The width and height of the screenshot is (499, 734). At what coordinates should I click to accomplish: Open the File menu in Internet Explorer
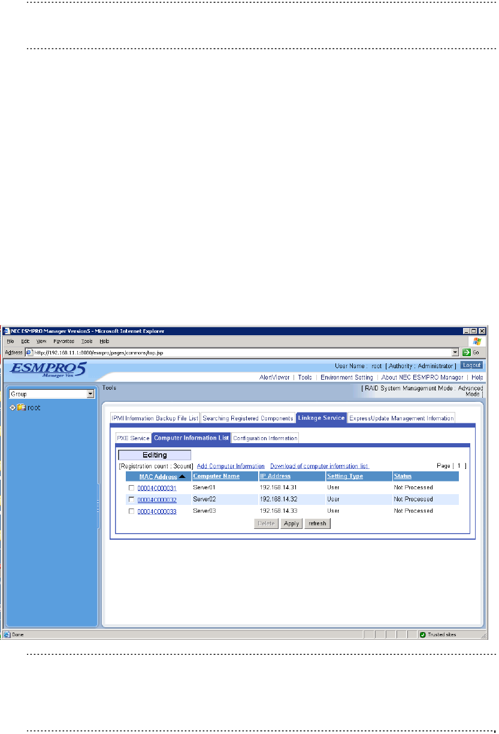click(10, 341)
